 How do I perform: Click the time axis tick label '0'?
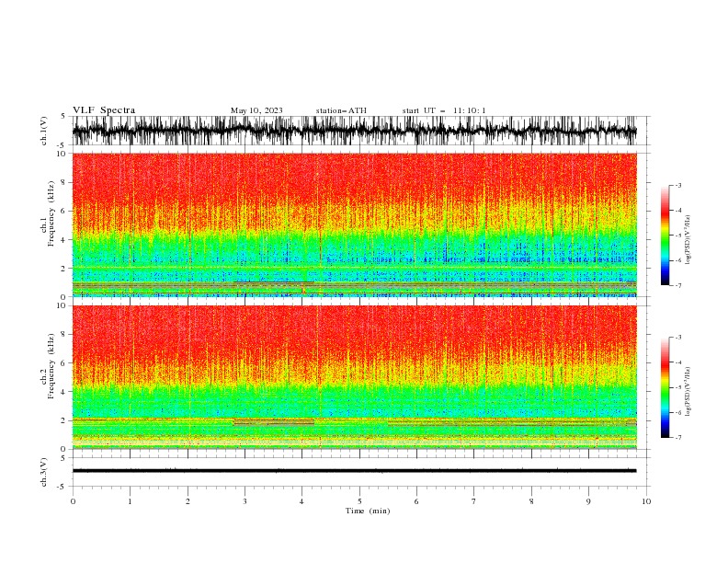(x=73, y=501)
